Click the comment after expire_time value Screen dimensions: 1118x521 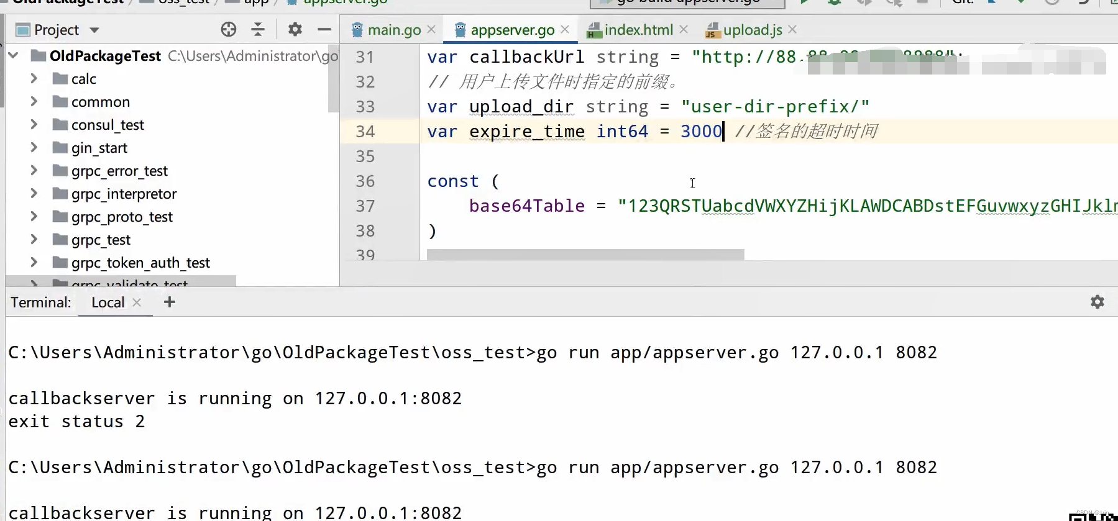coord(806,132)
